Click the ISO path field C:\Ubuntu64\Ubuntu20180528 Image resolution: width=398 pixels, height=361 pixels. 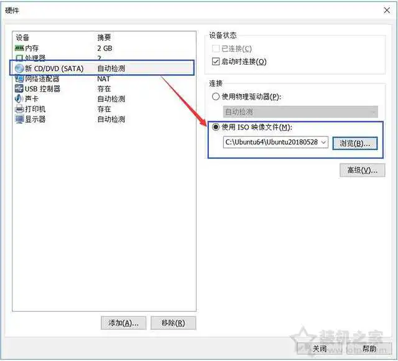tap(275, 143)
